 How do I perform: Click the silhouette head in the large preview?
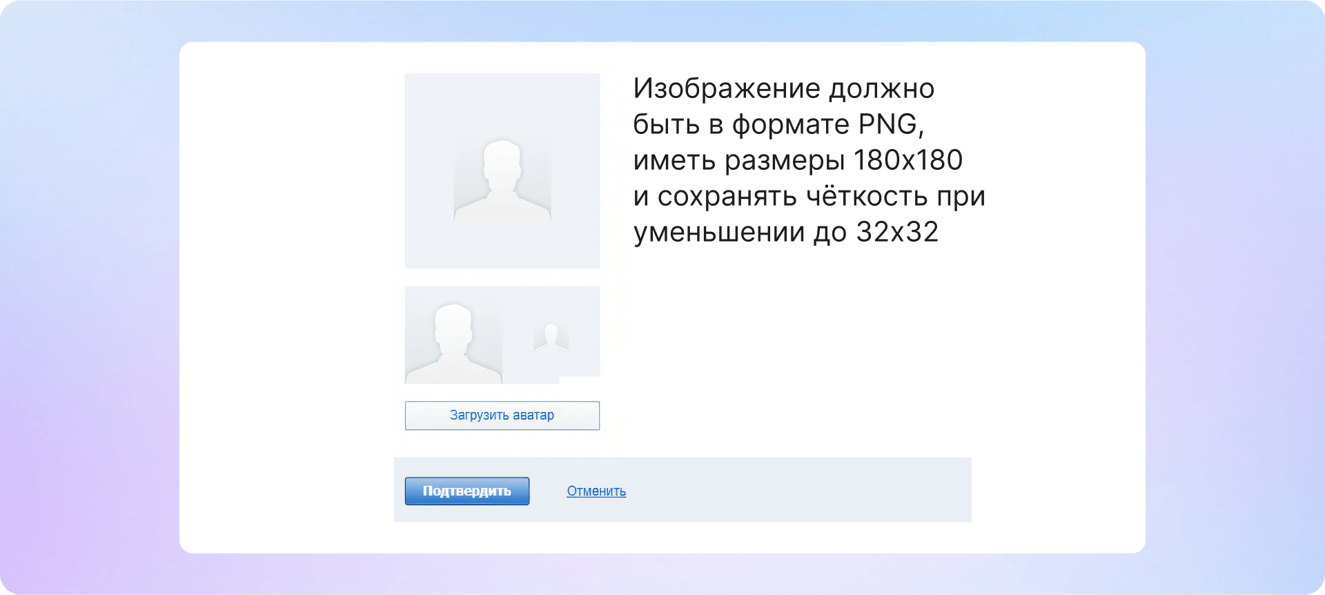(x=502, y=160)
